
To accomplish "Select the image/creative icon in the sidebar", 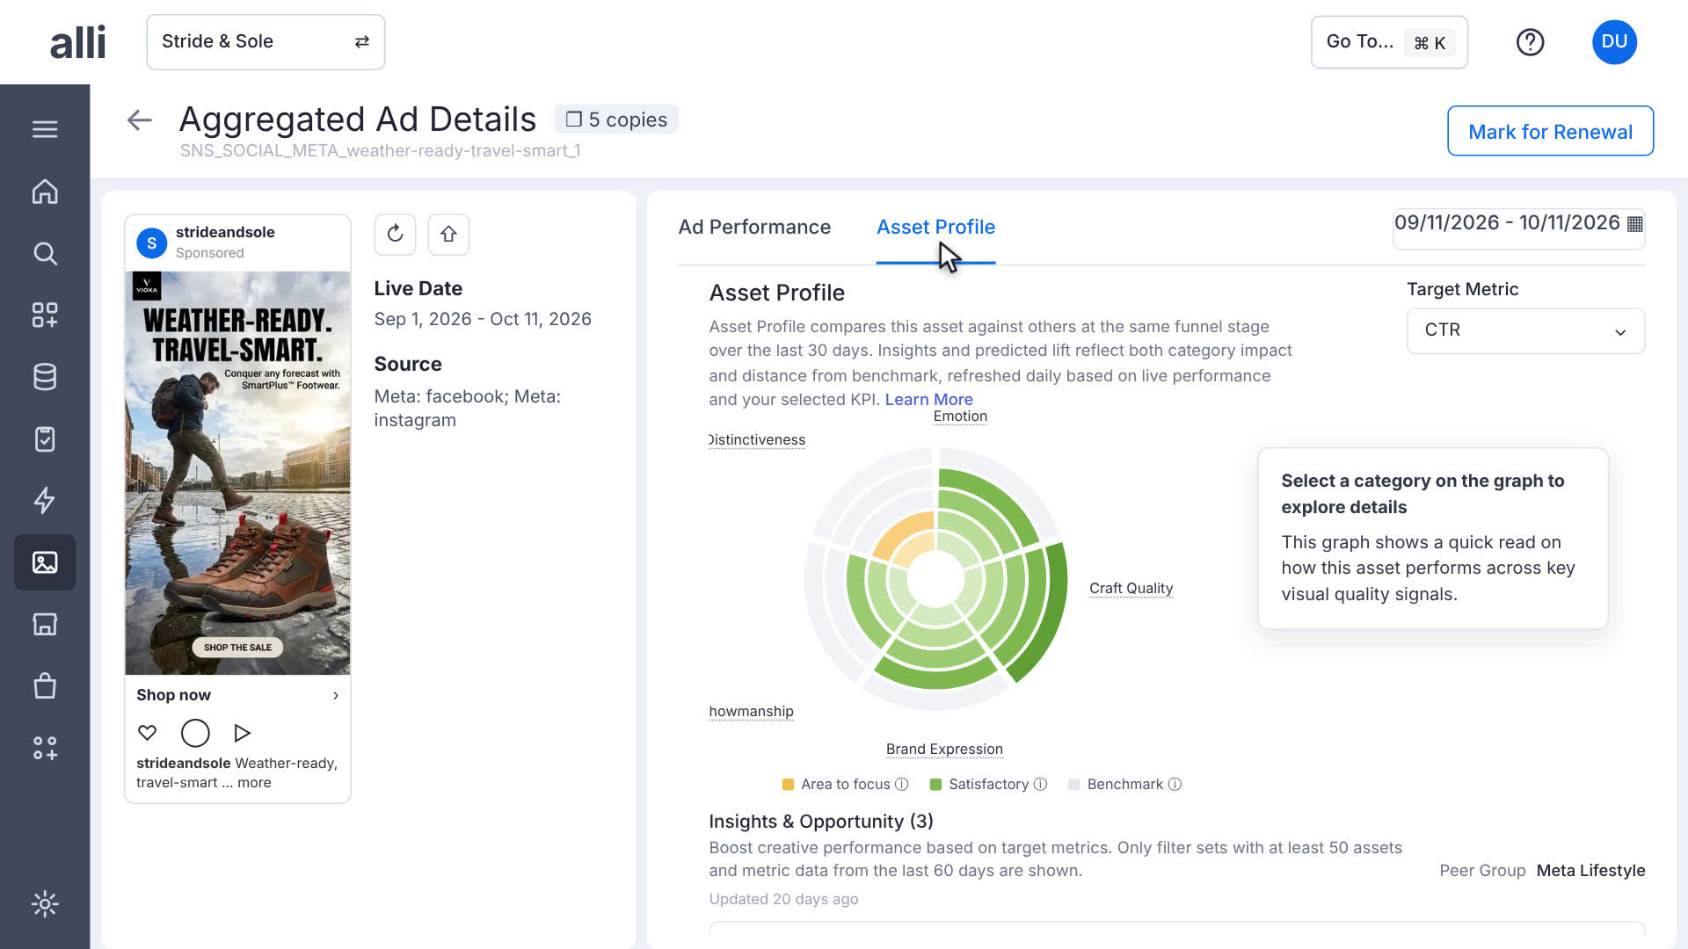I will [x=45, y=562].
